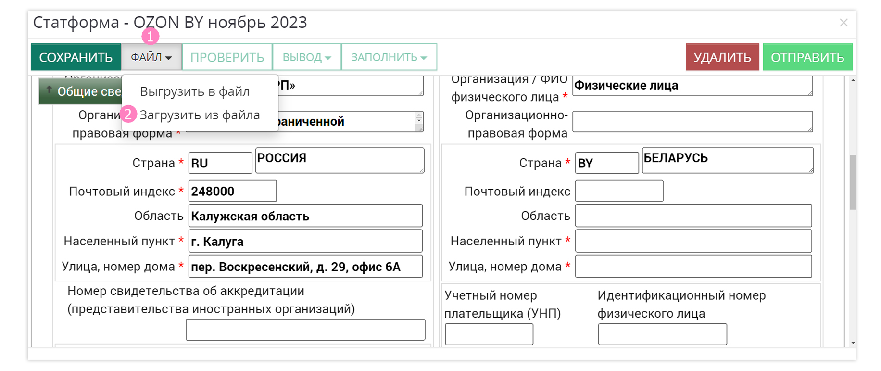Click the green СОХРАНИТЬ button
This screenshot has height=371, width=881.
[76, 57]
